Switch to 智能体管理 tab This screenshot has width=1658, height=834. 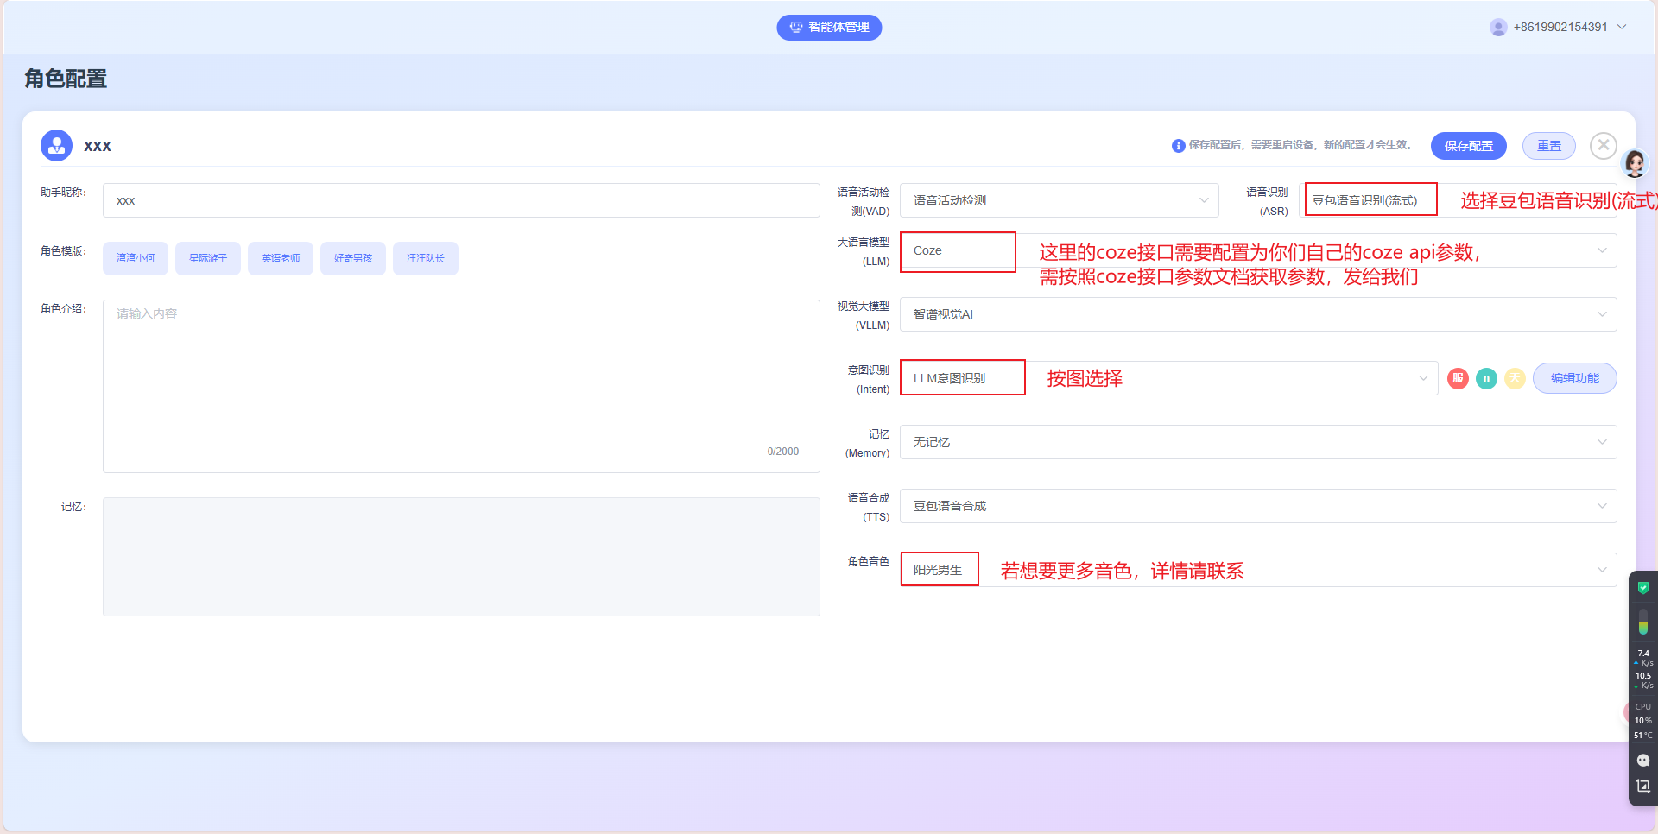(829, 28)
